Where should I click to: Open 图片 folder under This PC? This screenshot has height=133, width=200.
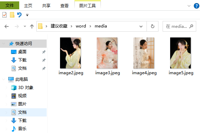[x=22, y=104]
